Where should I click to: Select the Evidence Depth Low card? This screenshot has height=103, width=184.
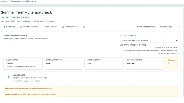pos(104,63)
